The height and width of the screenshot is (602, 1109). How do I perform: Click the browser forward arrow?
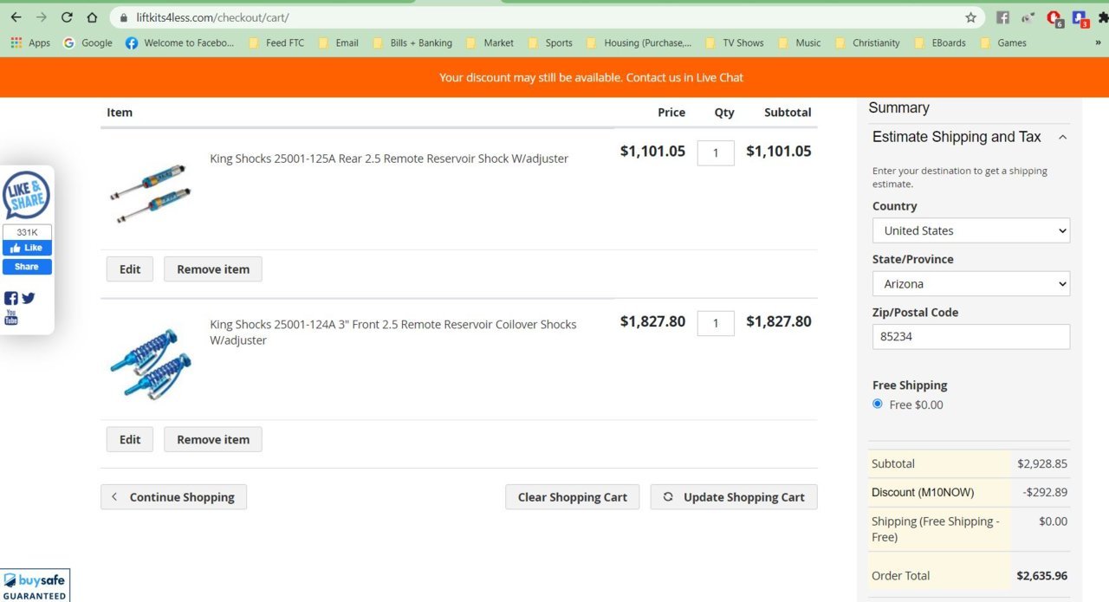pos(41,17)
